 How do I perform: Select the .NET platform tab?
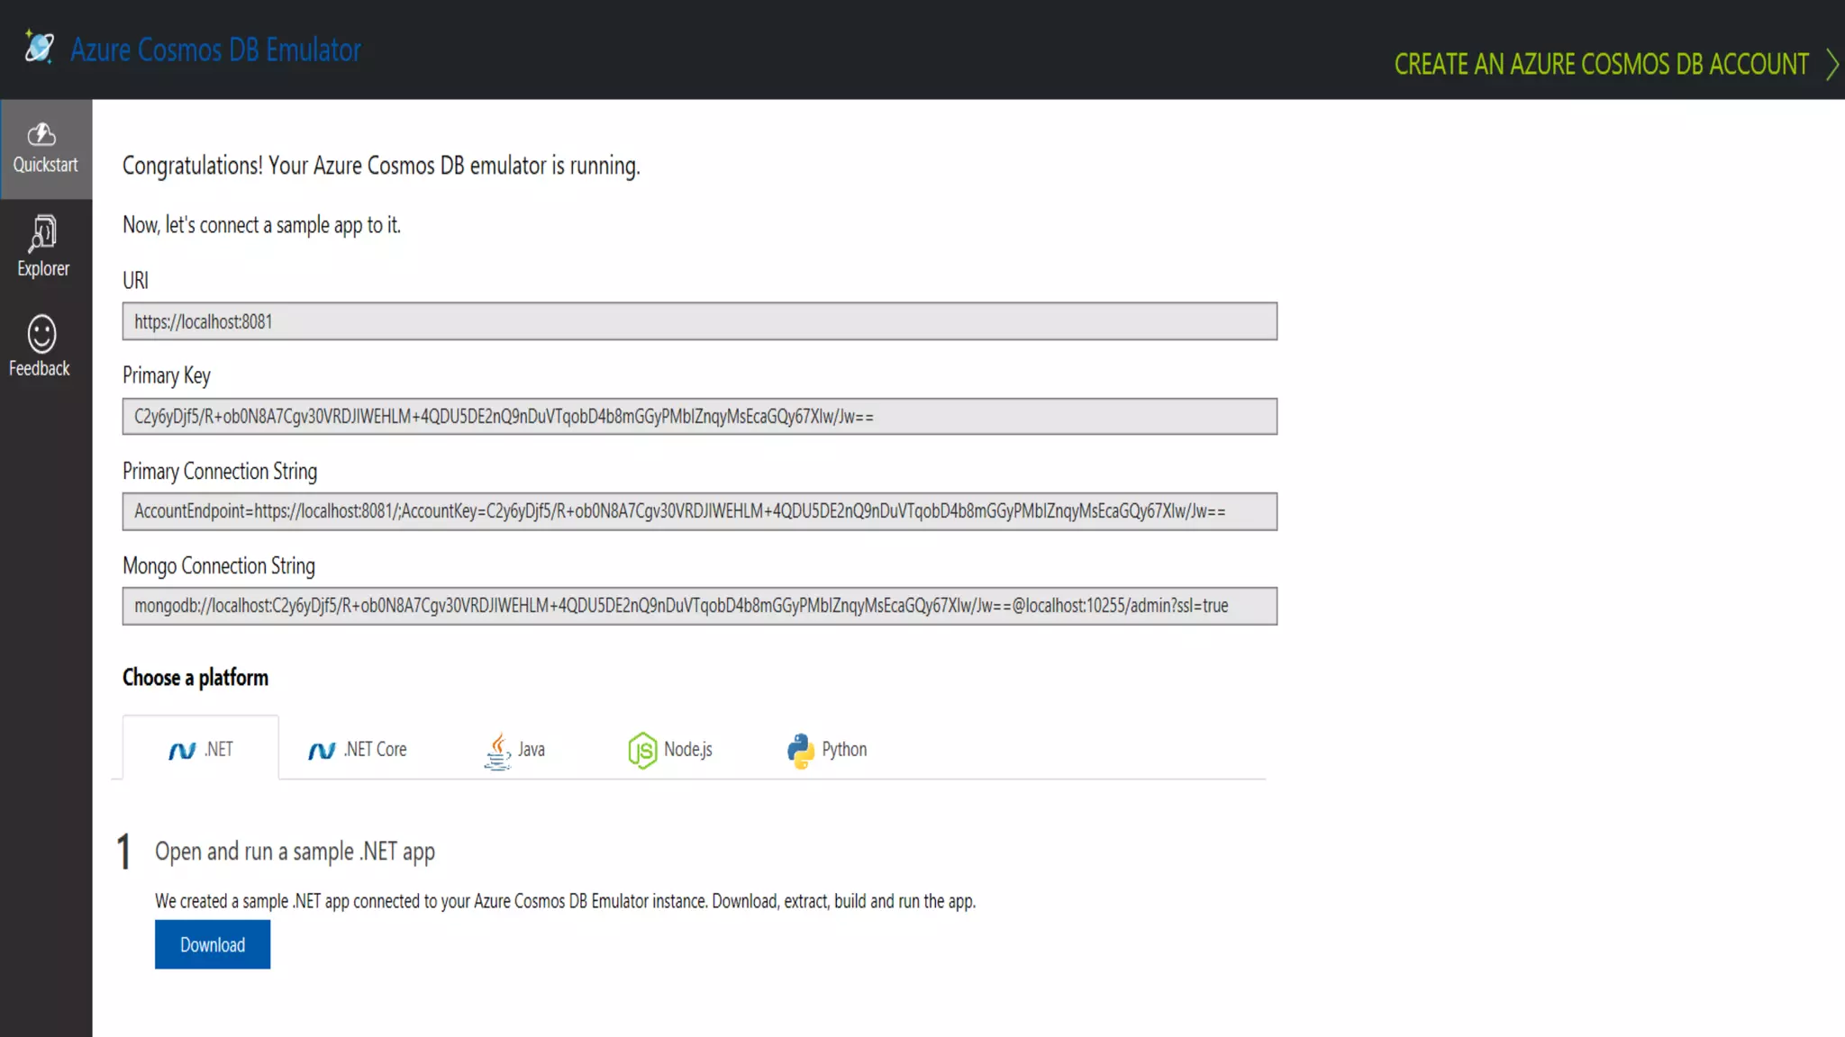tap(201, 749)
